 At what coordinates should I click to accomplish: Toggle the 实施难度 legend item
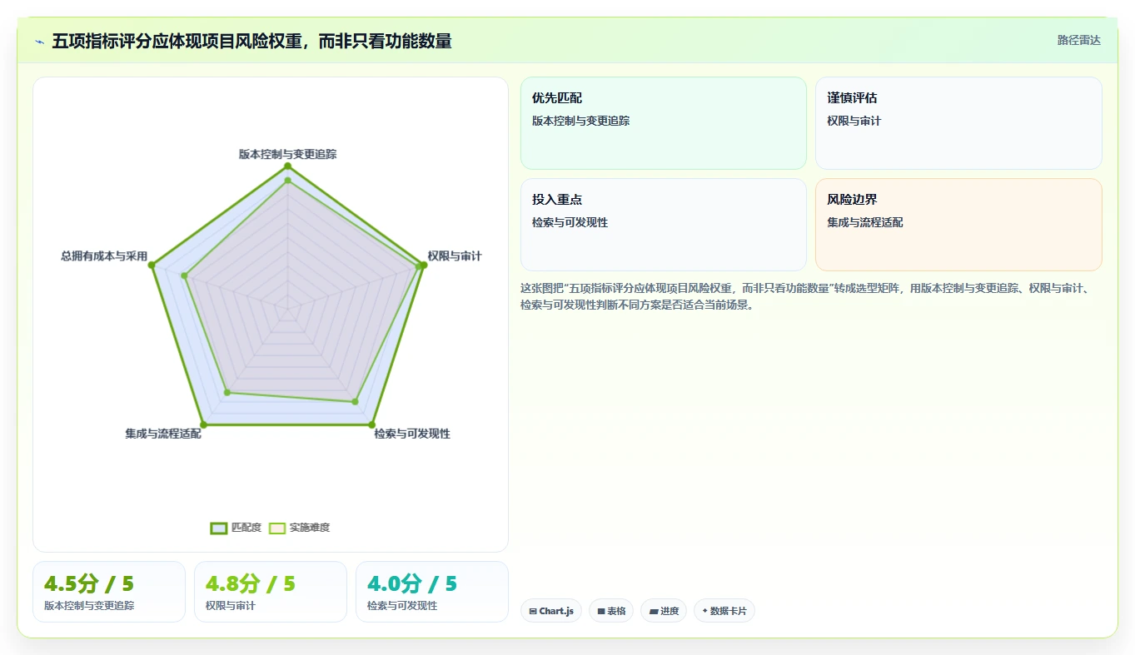[x=299, y=528]
